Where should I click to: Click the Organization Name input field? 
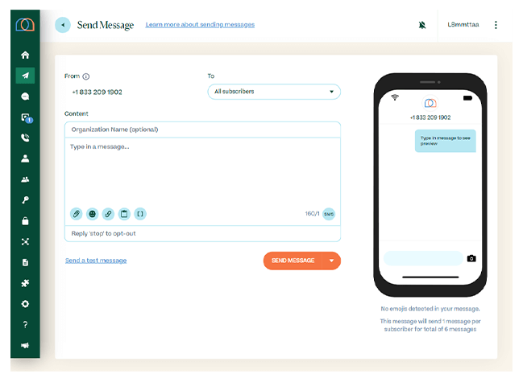202,129
